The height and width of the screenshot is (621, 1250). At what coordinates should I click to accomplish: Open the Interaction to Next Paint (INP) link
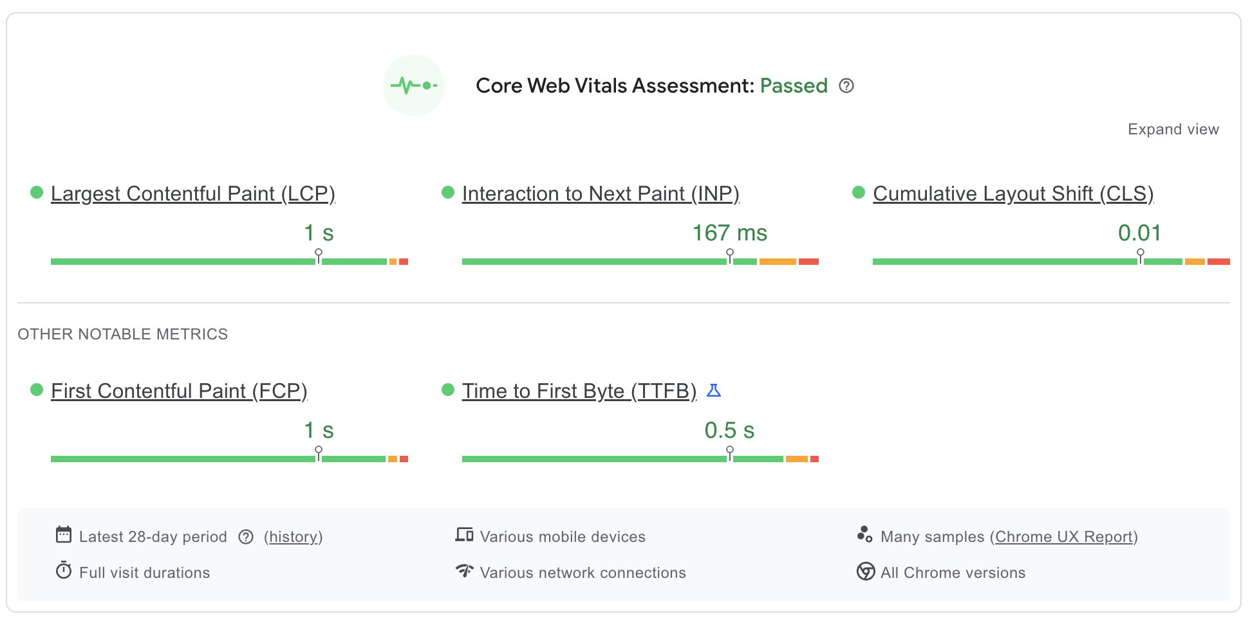tap(601, 194)
